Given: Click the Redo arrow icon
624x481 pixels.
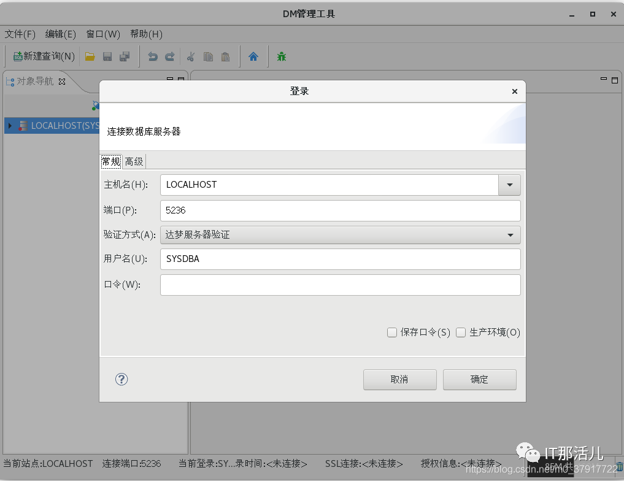Looking at the screenshot, I should [169, 56].
